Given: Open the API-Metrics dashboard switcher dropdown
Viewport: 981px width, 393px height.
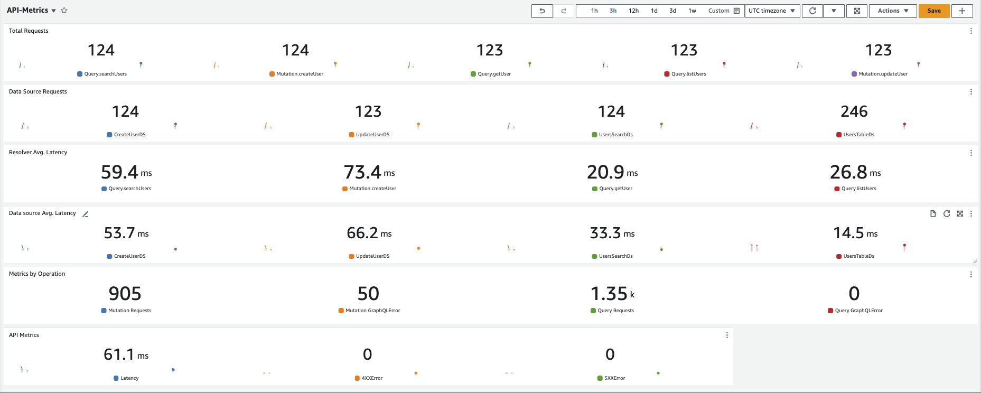Looking at the screenshot, I should (x=53, y=11).
